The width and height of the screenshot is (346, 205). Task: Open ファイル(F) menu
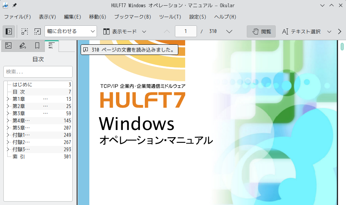coord(17,17)
